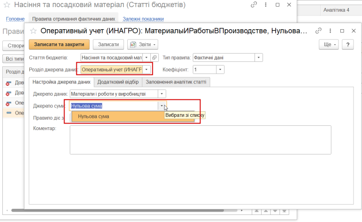
Task: Expand the Джерело даних dropdown arrow
Action: pyautogui.click(x=162, y=94)
